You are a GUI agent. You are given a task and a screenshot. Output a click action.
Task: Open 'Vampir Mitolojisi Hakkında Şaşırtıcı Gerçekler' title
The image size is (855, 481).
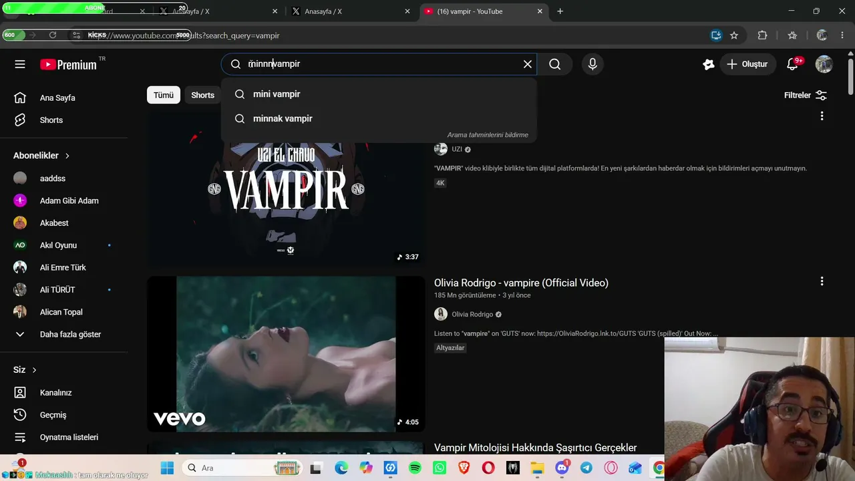[x=535, y=448]
